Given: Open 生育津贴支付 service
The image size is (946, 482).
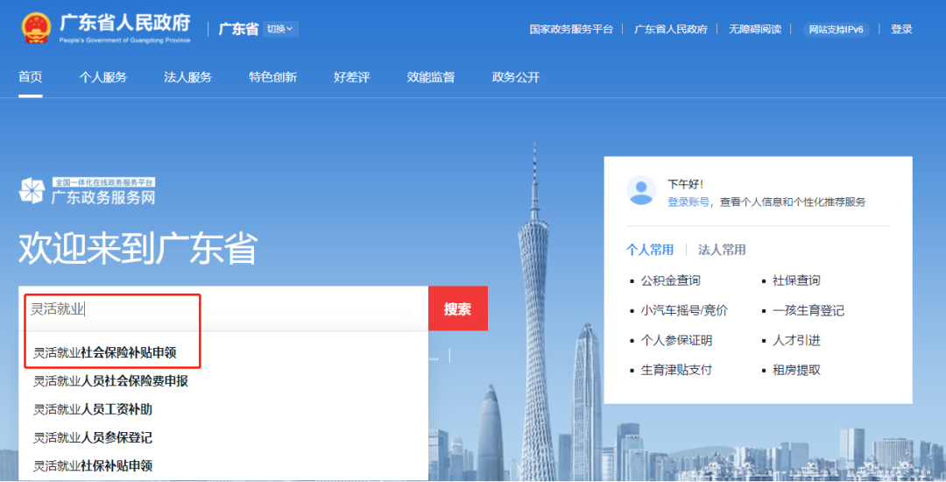Looking at the screenshot, I should pyautogui.click(x=676, y=370).
